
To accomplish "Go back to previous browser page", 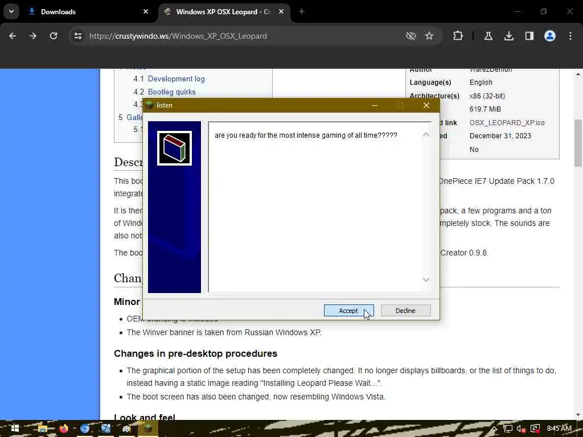I will click(13, 36).
